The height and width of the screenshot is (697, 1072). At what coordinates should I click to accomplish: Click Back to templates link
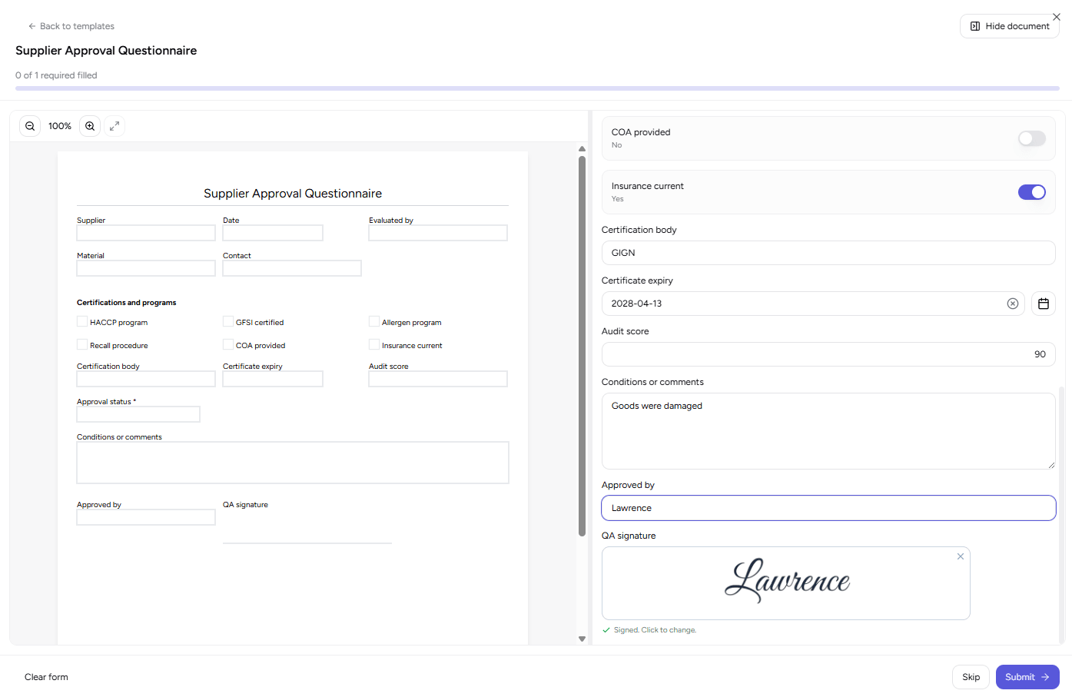tap(71, 26)
